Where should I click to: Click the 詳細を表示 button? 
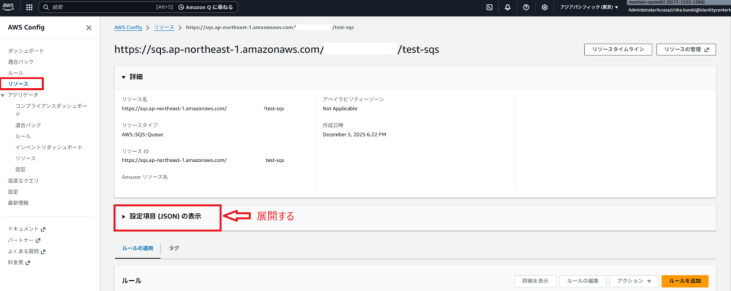[x=535, y=281]
